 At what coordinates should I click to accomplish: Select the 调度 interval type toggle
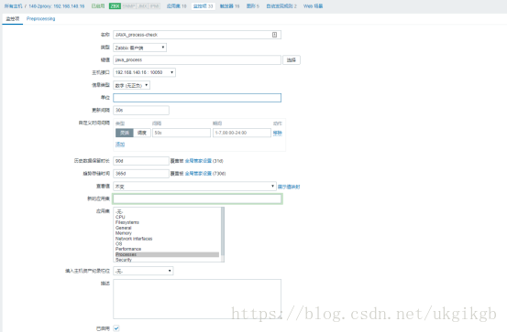(x=142, y=133)
